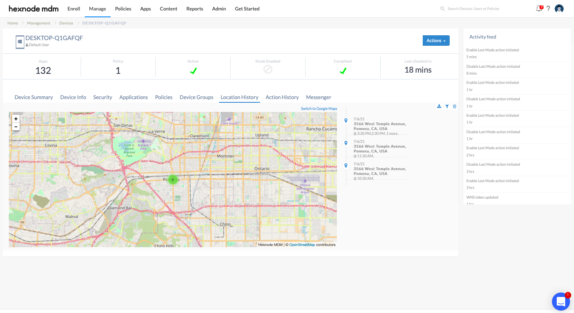The height and width of the screenshot is (313, 574).
Task: Open the chat support bubble
Action: click(x=561, y=301)
